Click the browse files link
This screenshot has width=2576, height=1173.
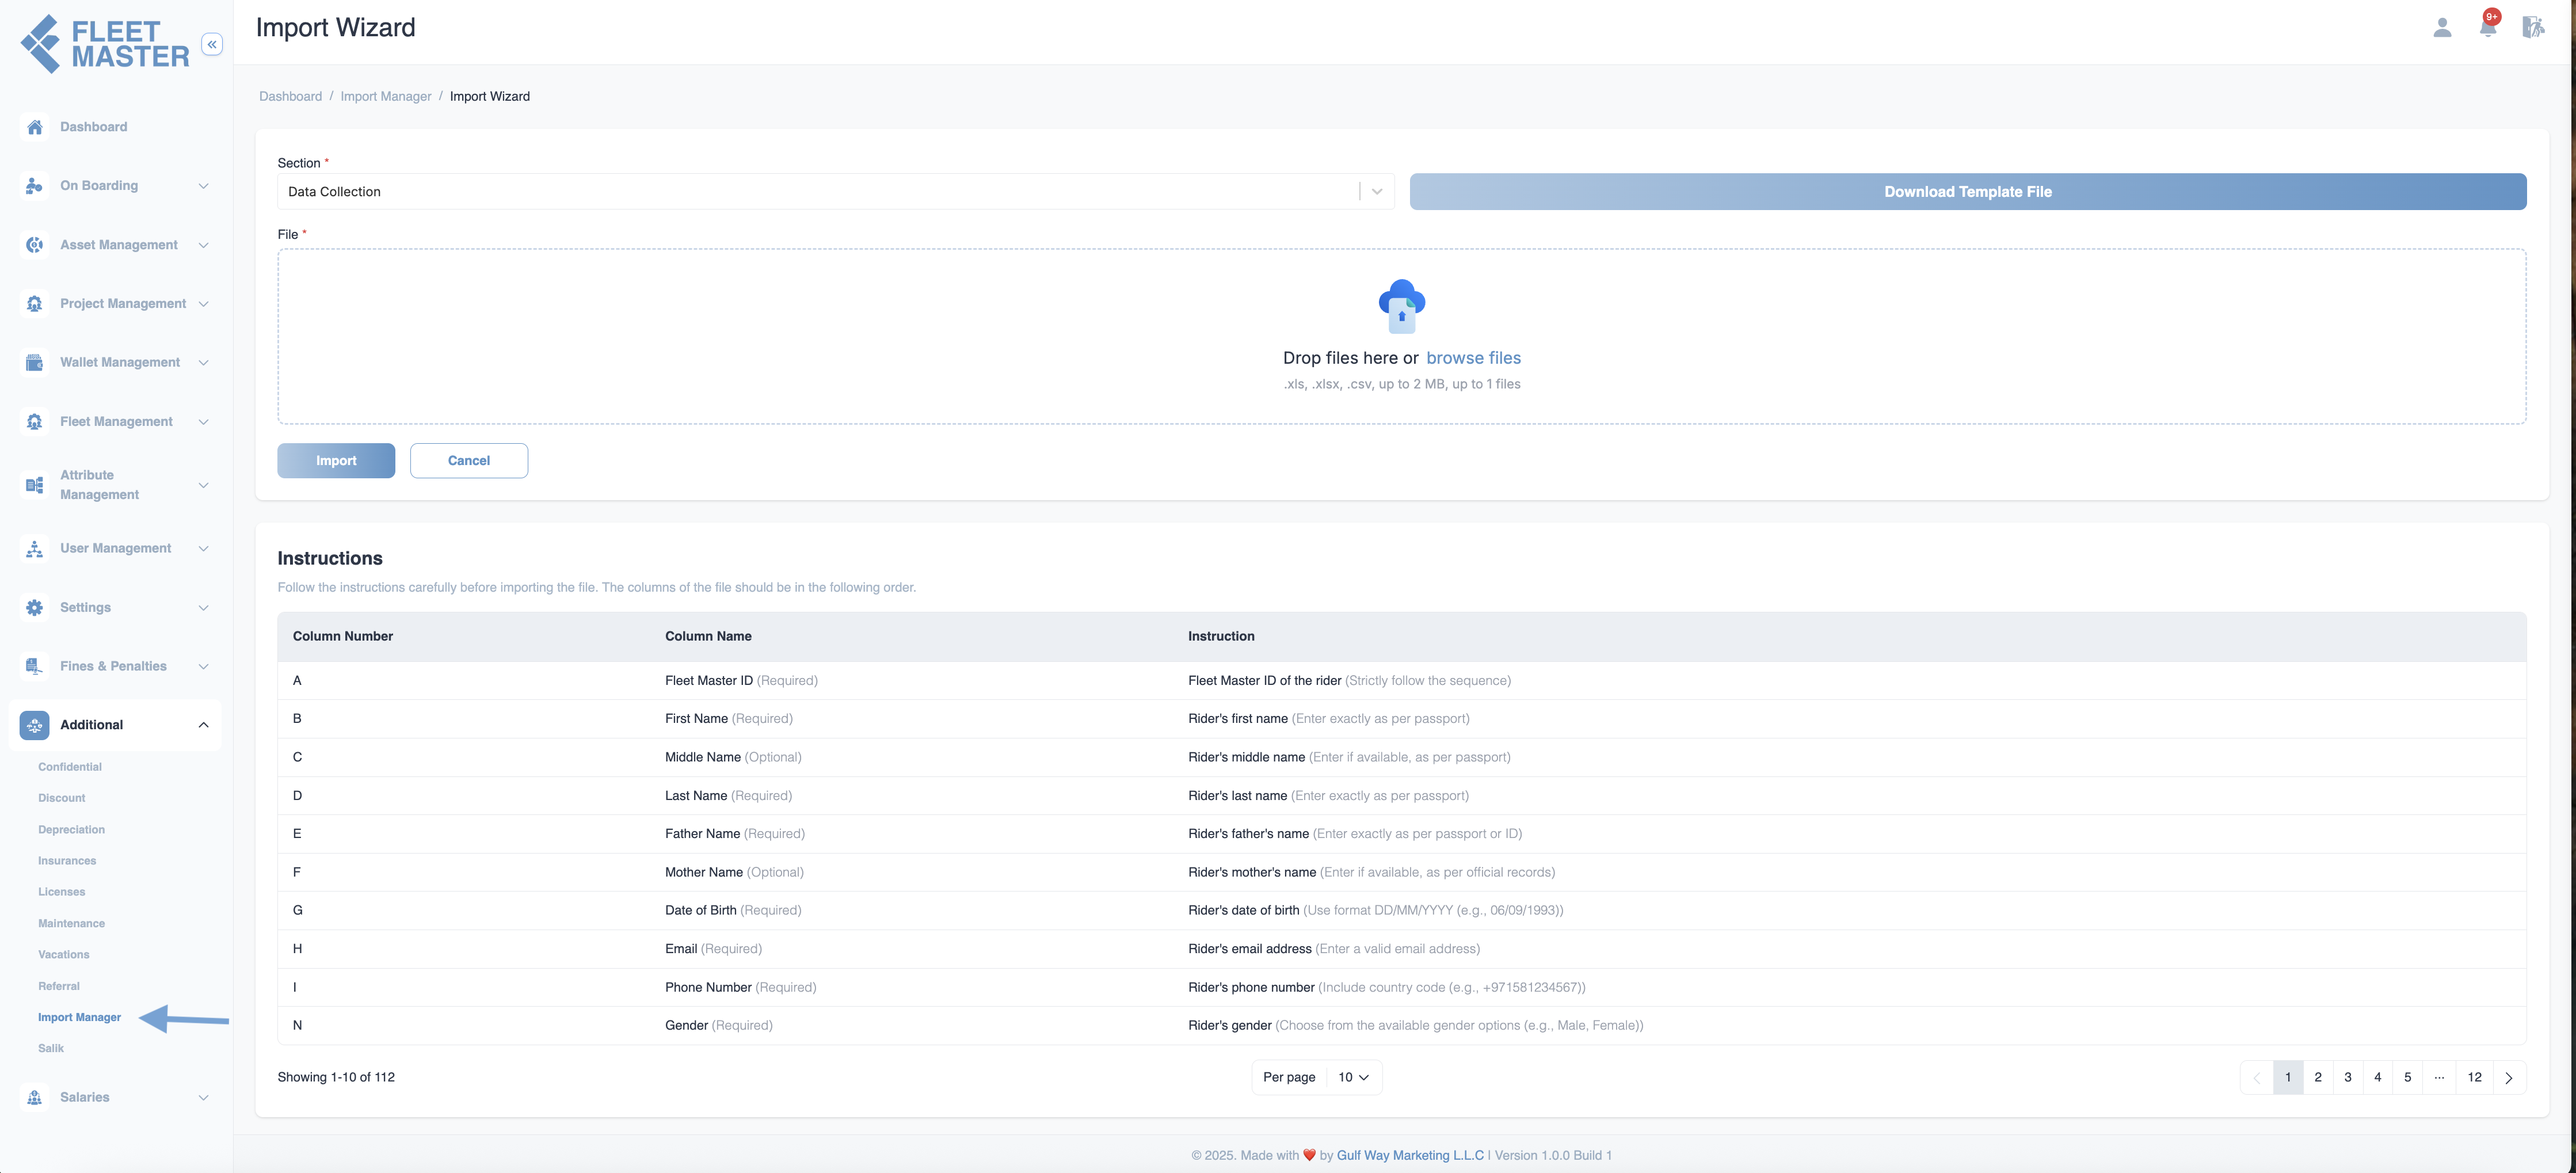[1473, 358]
